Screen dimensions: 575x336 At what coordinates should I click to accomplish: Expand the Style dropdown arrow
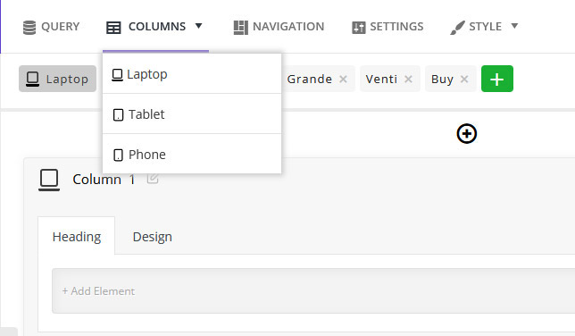[515, 26]
